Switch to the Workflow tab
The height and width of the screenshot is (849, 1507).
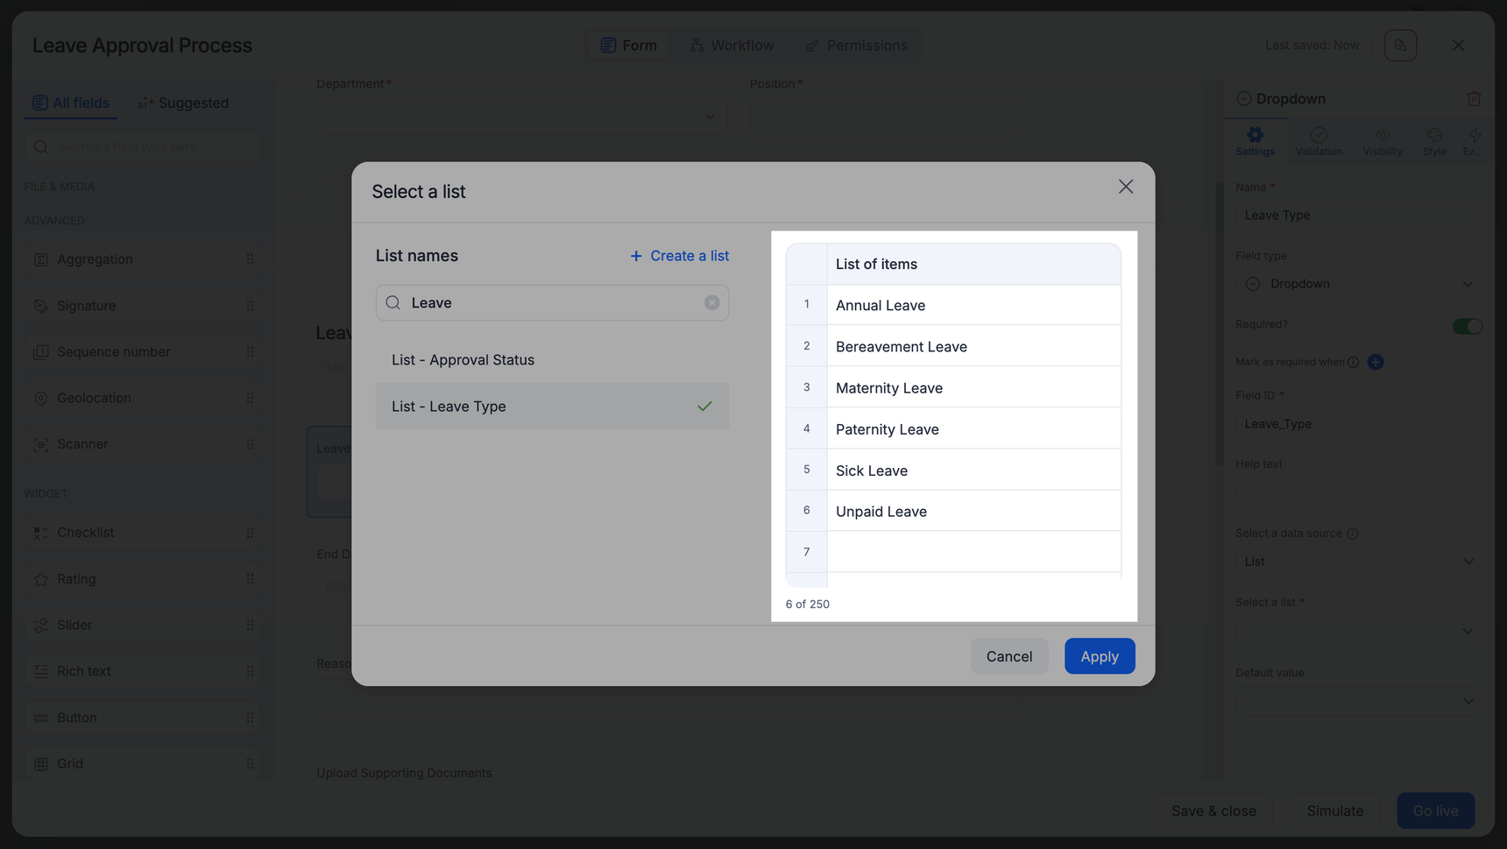click(732, 46)
